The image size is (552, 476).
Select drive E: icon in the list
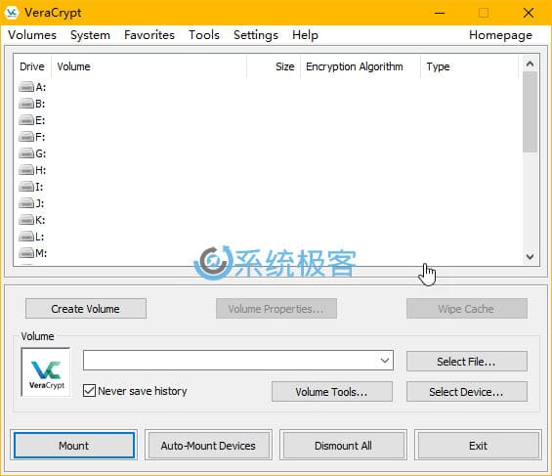(x=26, y=120)
